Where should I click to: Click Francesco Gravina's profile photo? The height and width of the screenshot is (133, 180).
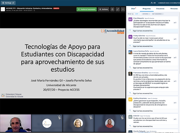point(130,74)
